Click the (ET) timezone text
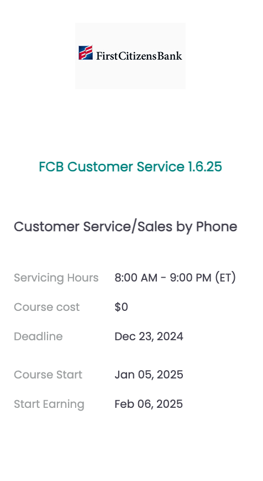The height and width of the screenshot is (481, 263). coord(225,278)
